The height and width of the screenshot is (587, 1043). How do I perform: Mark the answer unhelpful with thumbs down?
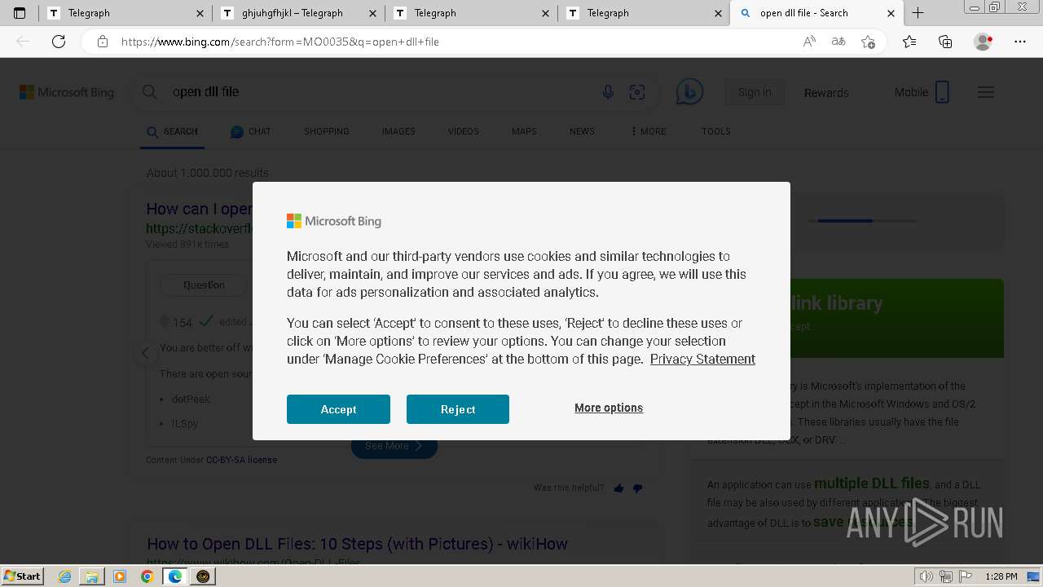pyautogui.click(x=638, y=488)
